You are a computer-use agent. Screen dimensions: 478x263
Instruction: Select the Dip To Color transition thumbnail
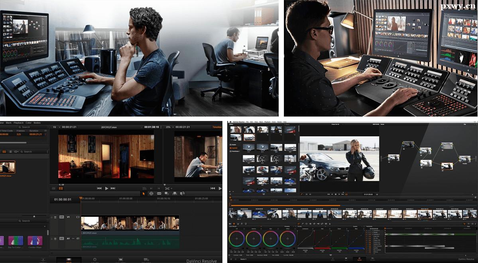[x=16, y=240]
